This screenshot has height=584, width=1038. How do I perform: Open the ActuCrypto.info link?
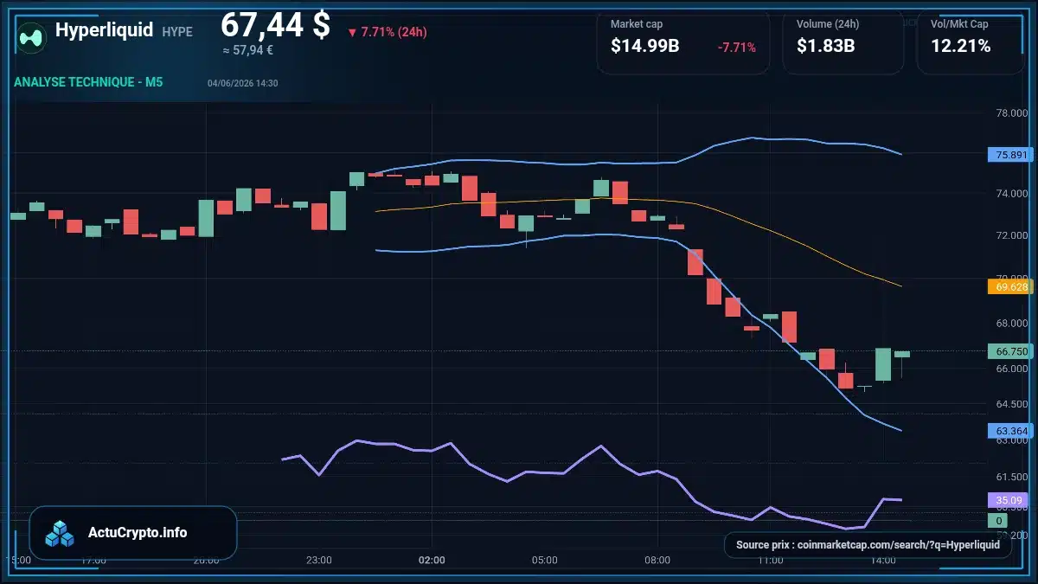[x=132, y=533]
